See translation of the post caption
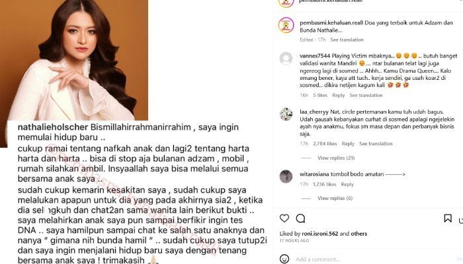 (x=347, y=40)
